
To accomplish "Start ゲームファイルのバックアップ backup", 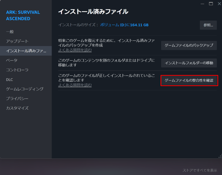I will click(189, 45).
